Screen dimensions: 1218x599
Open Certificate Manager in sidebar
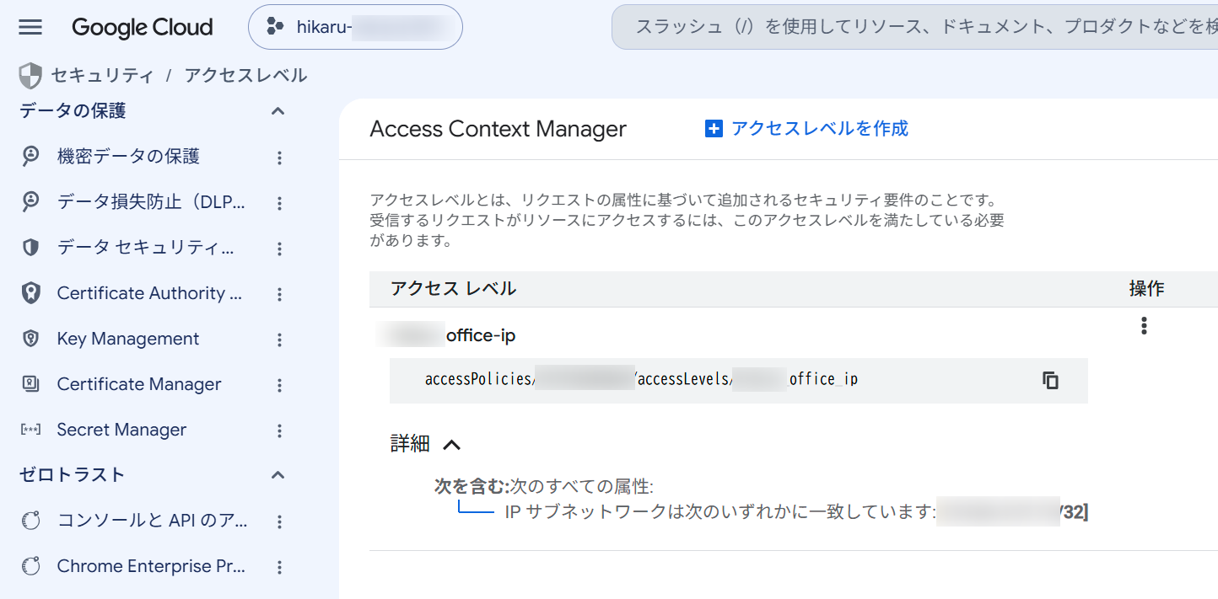[x=139, y=384]
